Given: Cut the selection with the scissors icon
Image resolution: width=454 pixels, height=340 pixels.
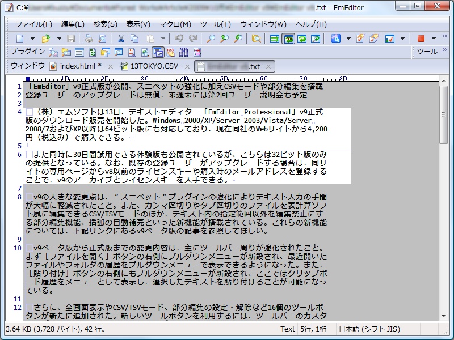Looking at the screenshot, I should tap(121, 39).
